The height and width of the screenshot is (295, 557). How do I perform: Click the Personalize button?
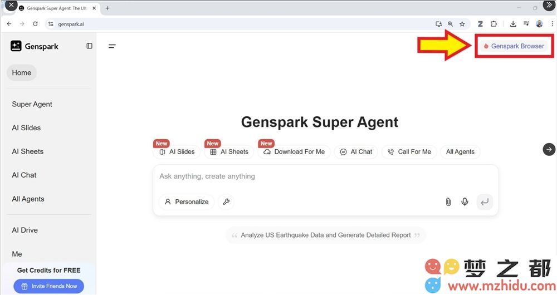[187, 202]
